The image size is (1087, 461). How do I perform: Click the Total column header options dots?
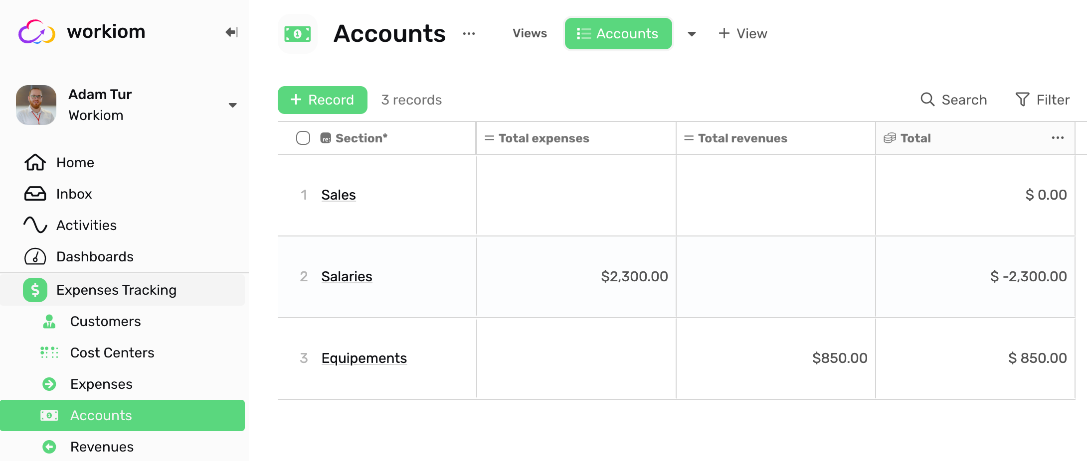(x=1058, y=138)
